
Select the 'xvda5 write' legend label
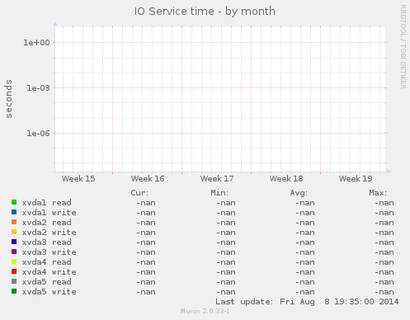click(x=49, y=292)
